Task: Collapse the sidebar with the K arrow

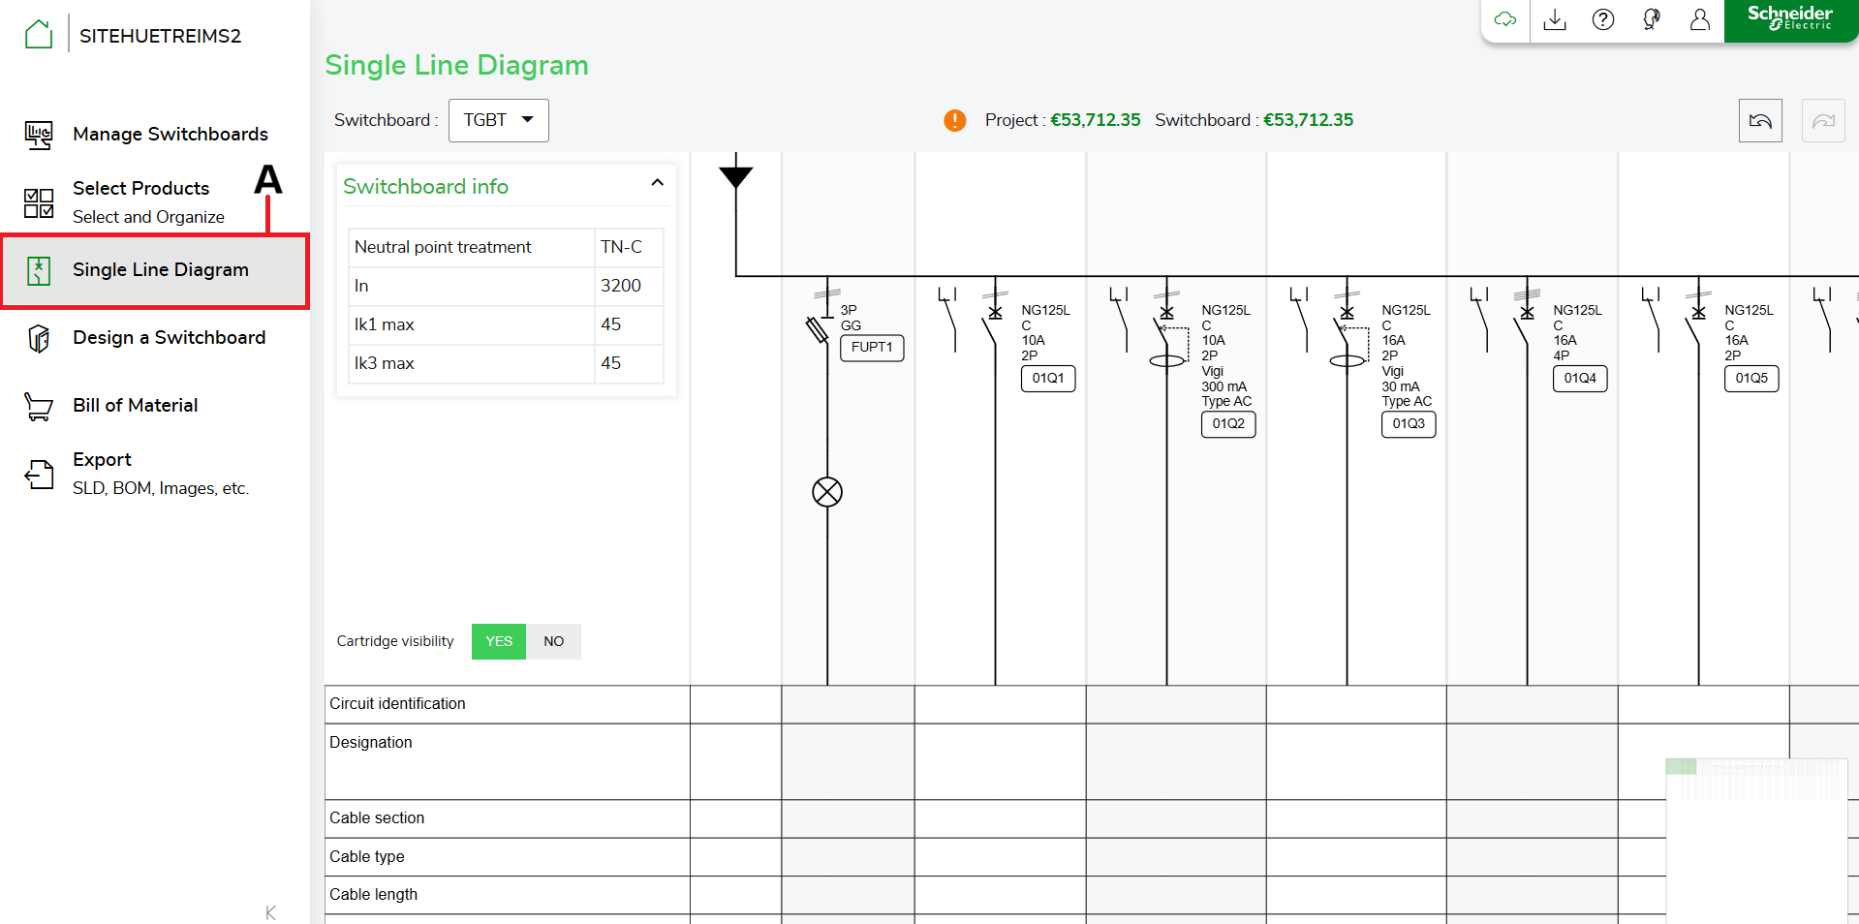Action: coord(270,912)
